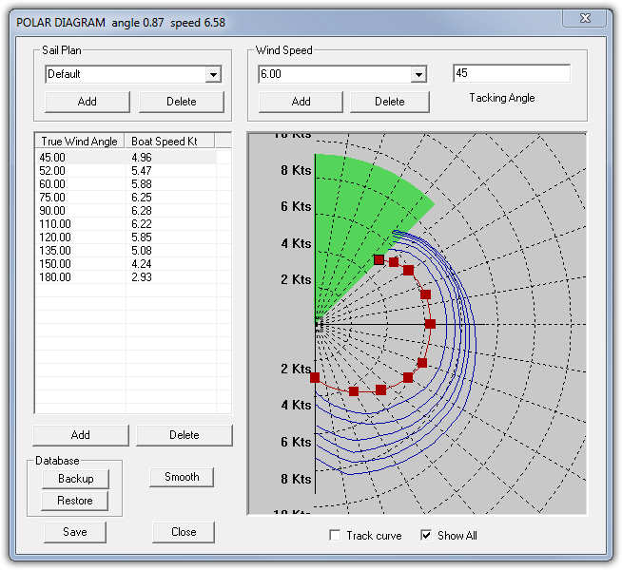
Task: Click boat speed value 4.96
Action: click(142, 158)
